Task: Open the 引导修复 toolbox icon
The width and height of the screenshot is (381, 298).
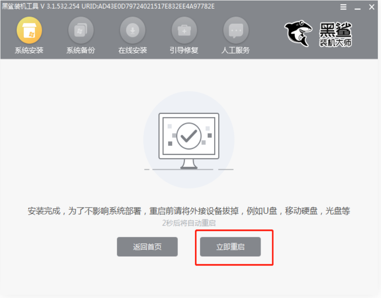Action: pyautogui.click(x=184, y=30)
